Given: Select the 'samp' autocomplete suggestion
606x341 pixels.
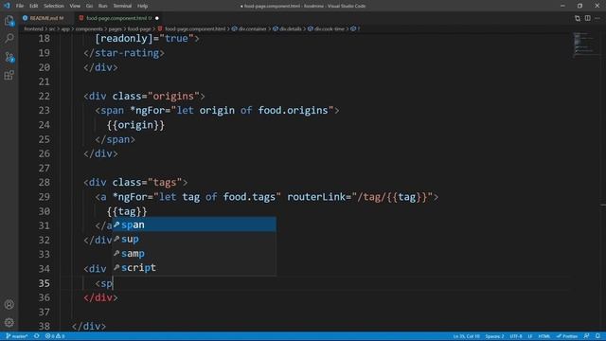Looking at the screenshot, I should pos(194,253).
